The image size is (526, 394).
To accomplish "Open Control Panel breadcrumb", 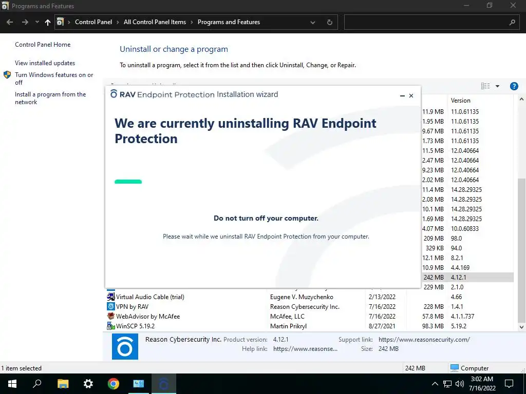I will coord(93,22).
